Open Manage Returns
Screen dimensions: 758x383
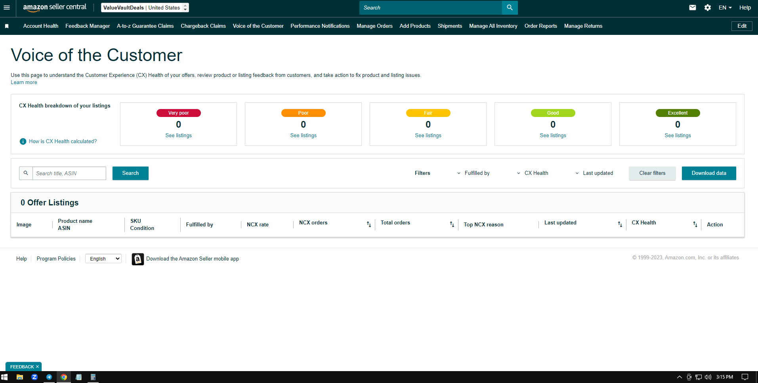pos(583,26)
